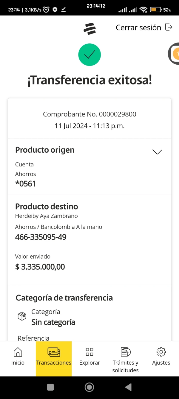Viewport: 179px width, 399px height.
Task: Tap the battery indicator in status bar
Action: 156,10
